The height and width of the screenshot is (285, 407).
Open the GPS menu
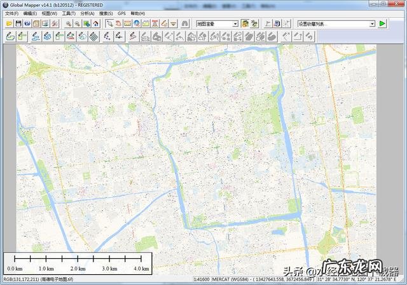pyautogui.click(x=121, y=13)
